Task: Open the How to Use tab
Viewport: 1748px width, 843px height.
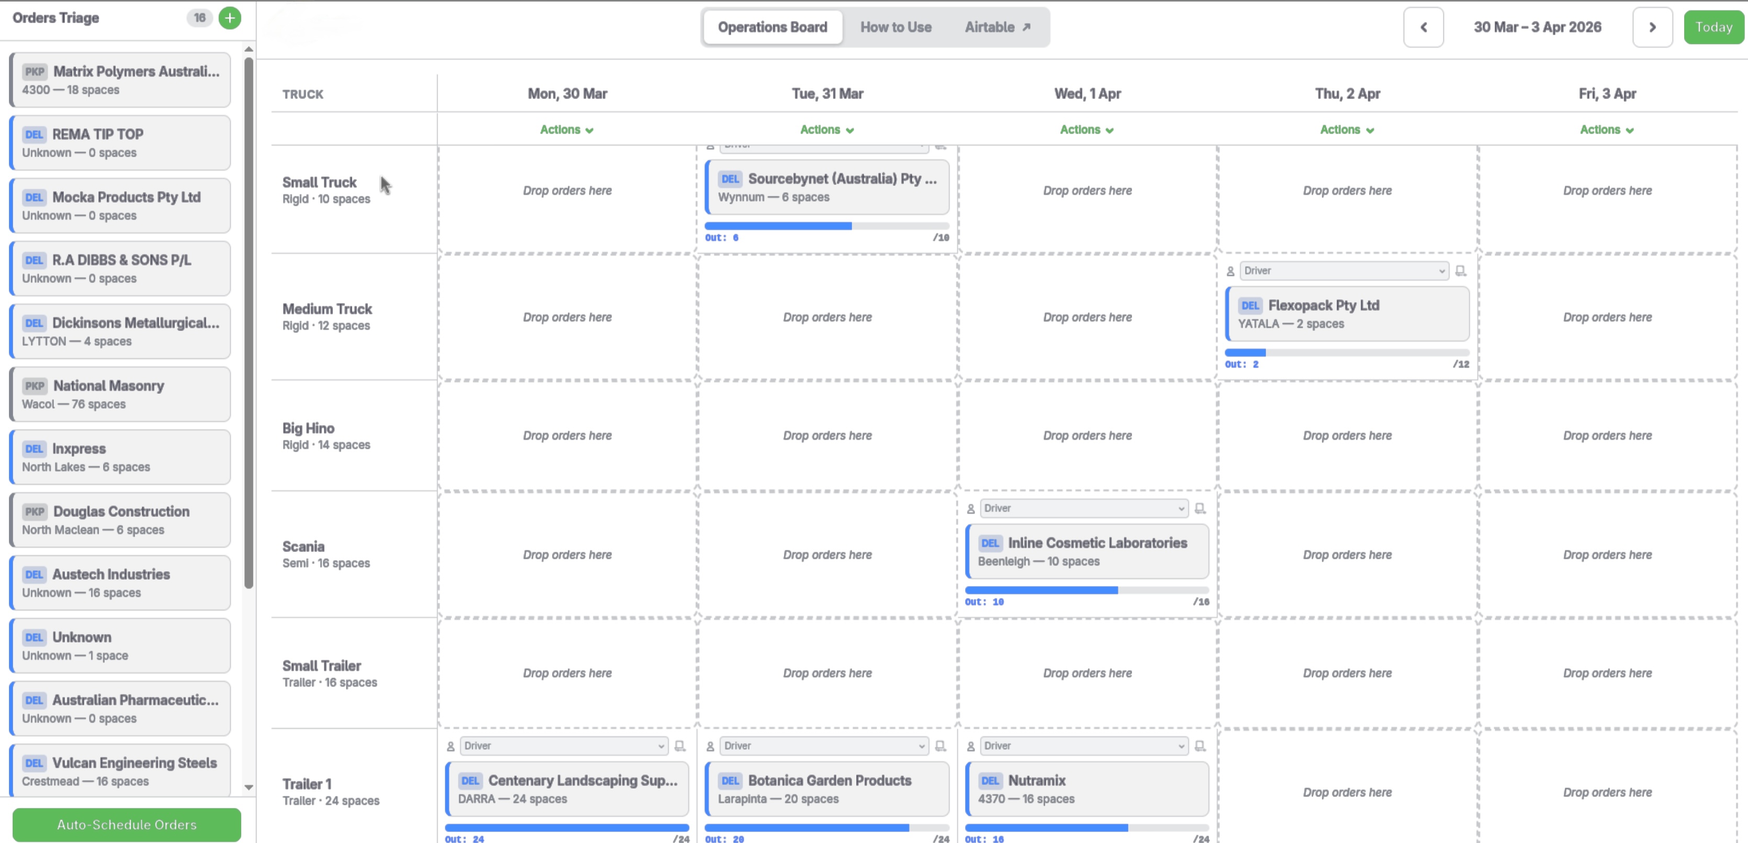Action: point(895,27)
